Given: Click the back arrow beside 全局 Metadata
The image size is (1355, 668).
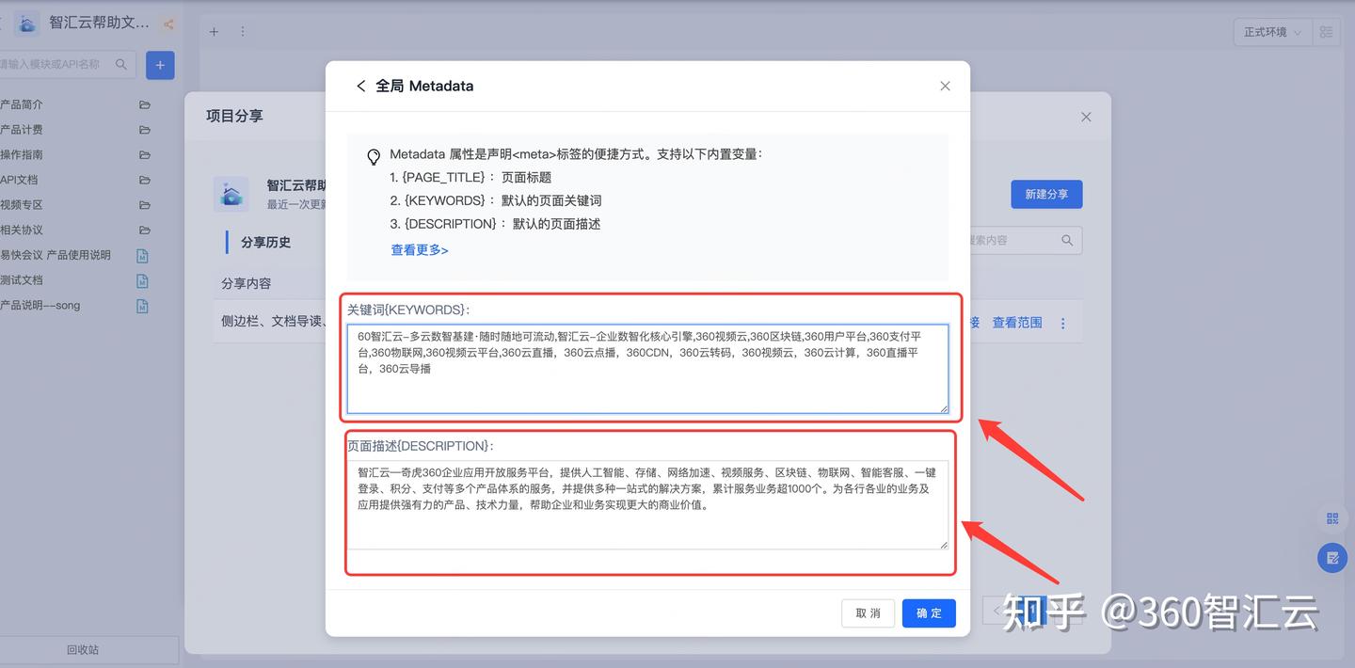Looking at the screenshot, I should 360,86.
